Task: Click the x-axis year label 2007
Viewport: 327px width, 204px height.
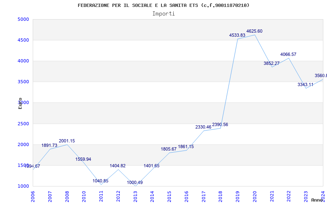Action: [x=50, y=197]
